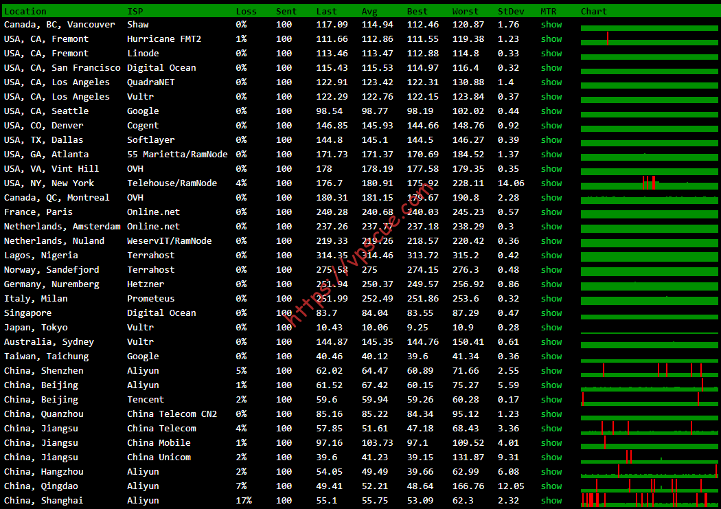This screenshot has height=509, width=721.
Task: Click 'show' for Nuland WeservIT/RamNode
Action: [x=551, y=241]
